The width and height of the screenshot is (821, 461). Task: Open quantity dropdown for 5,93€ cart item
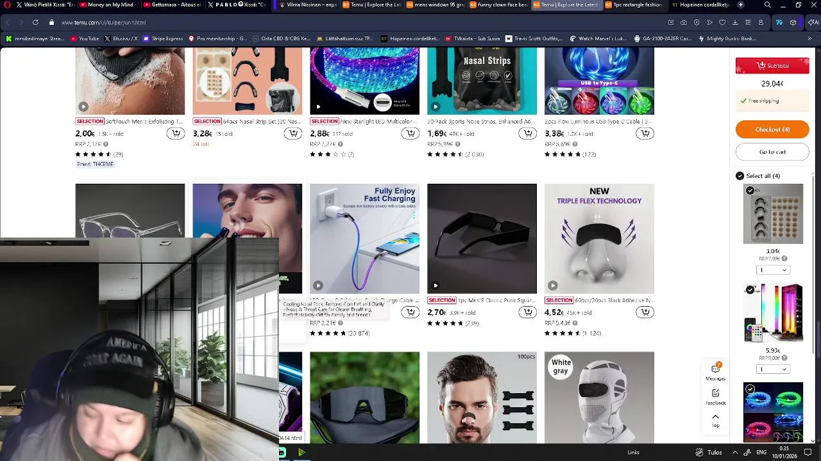[x=773, y=369]
